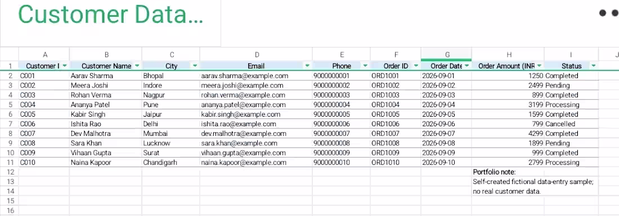Viewport: 619px width, 216px height.
Task: Select column I header
Action: [571, 54]
